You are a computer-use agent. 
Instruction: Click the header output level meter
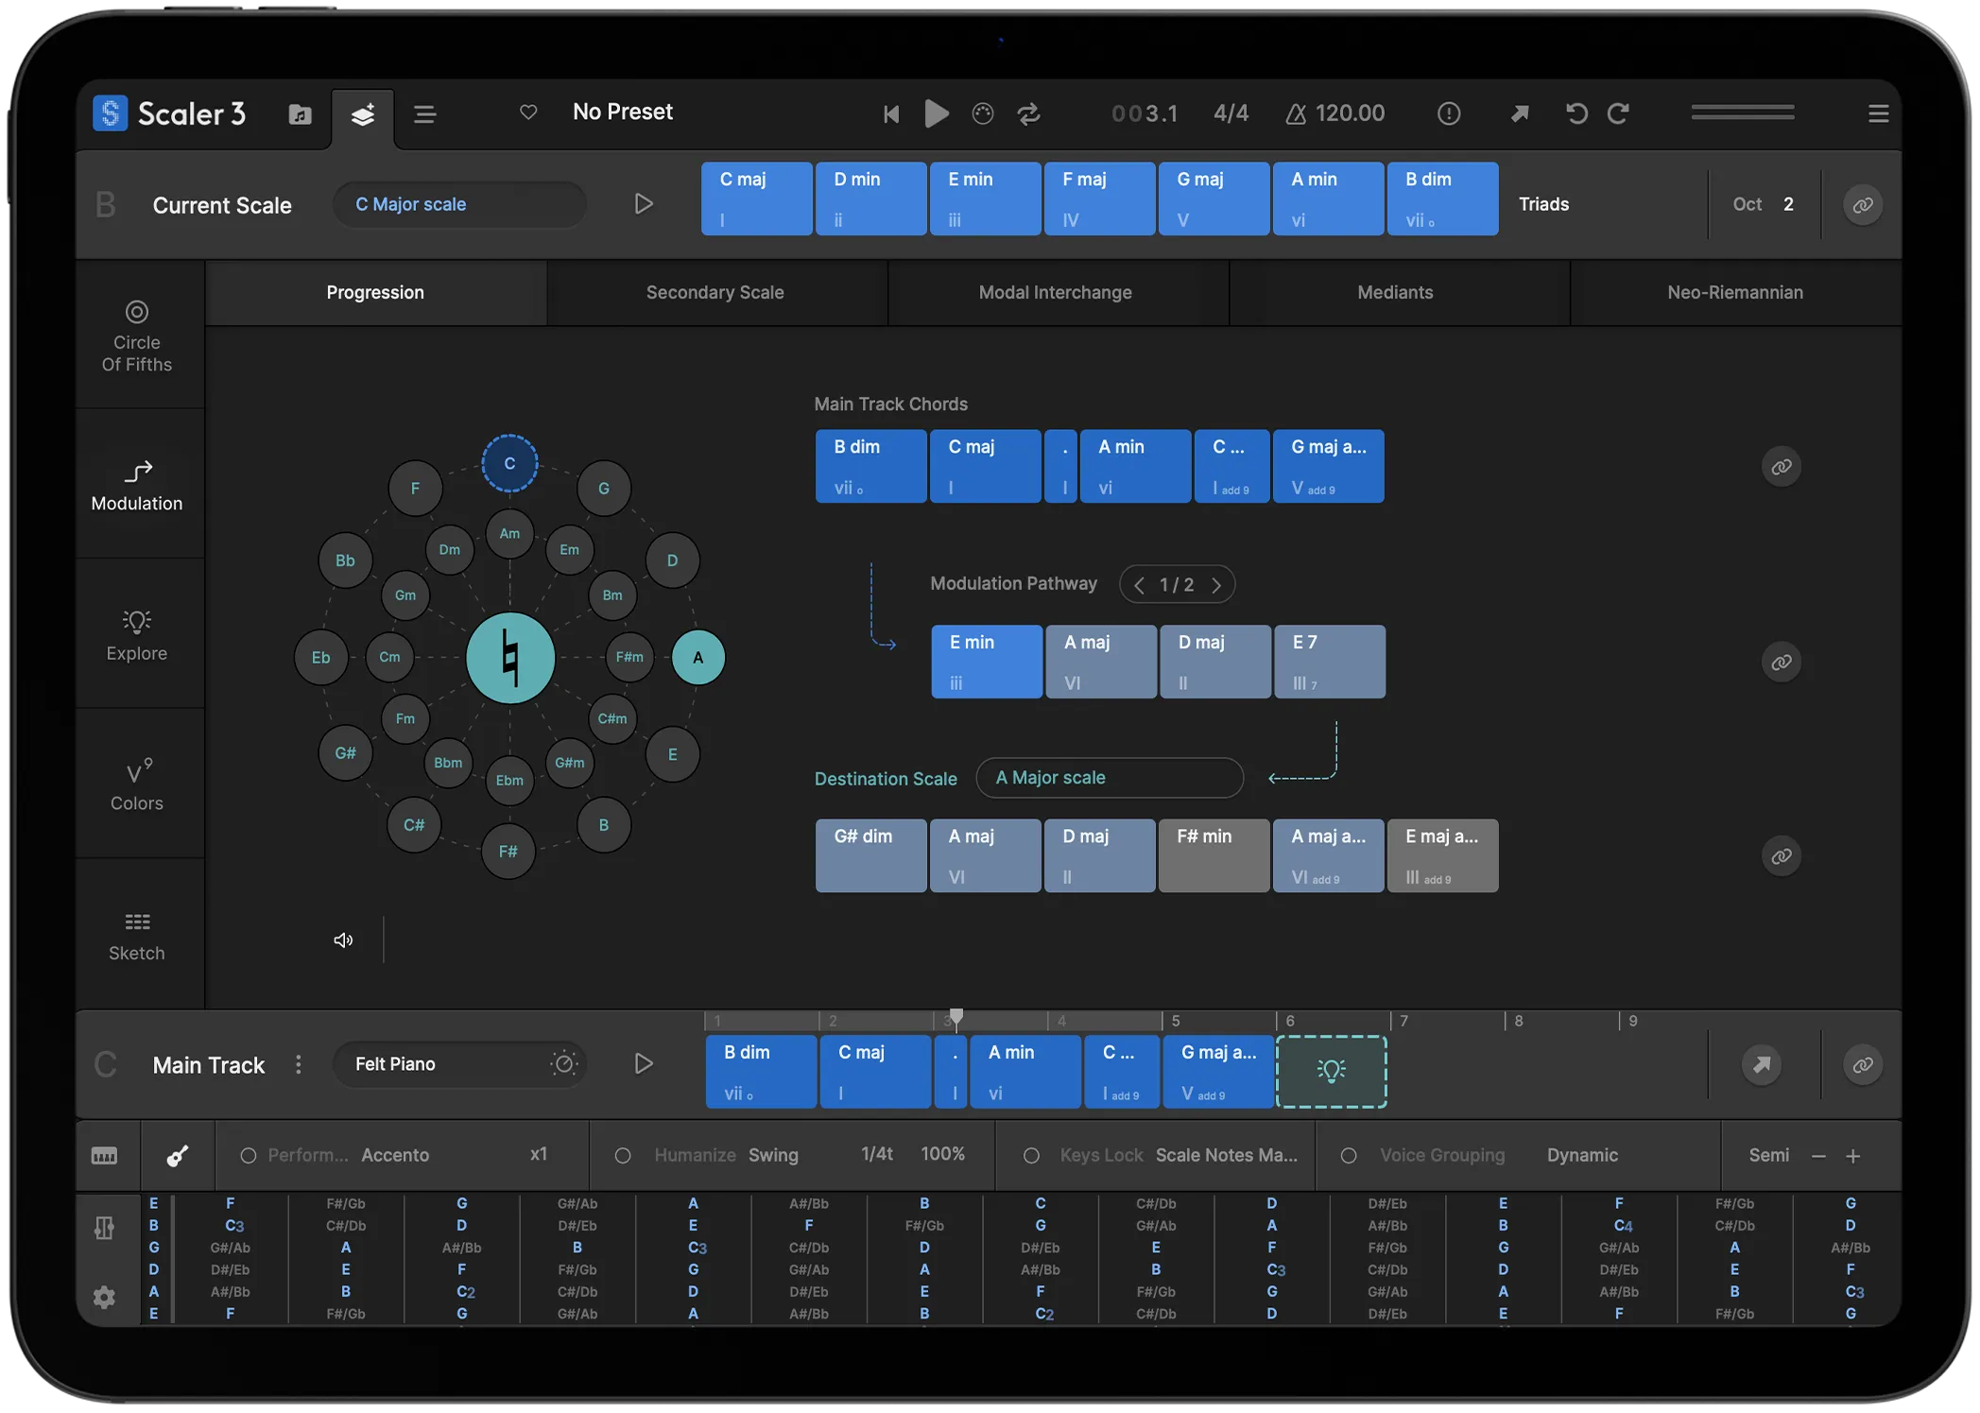pos(1743,113)
